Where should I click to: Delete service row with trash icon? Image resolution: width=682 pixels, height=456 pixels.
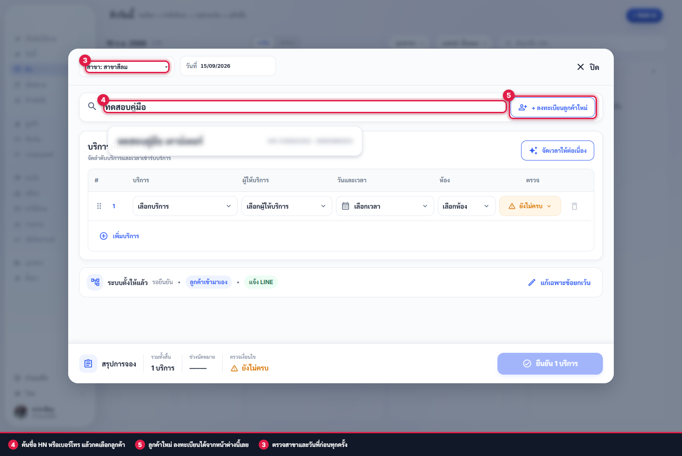[x=574, y=206]
